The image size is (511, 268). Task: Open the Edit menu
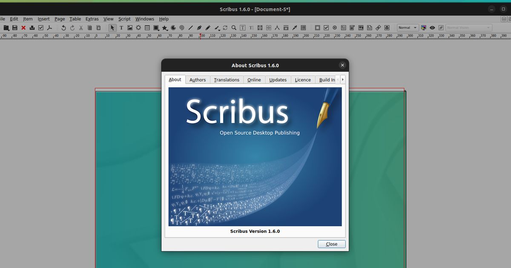tap(14, 19)
